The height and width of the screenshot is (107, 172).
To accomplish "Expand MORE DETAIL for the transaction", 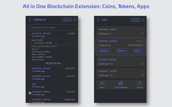I will [53, 63].
